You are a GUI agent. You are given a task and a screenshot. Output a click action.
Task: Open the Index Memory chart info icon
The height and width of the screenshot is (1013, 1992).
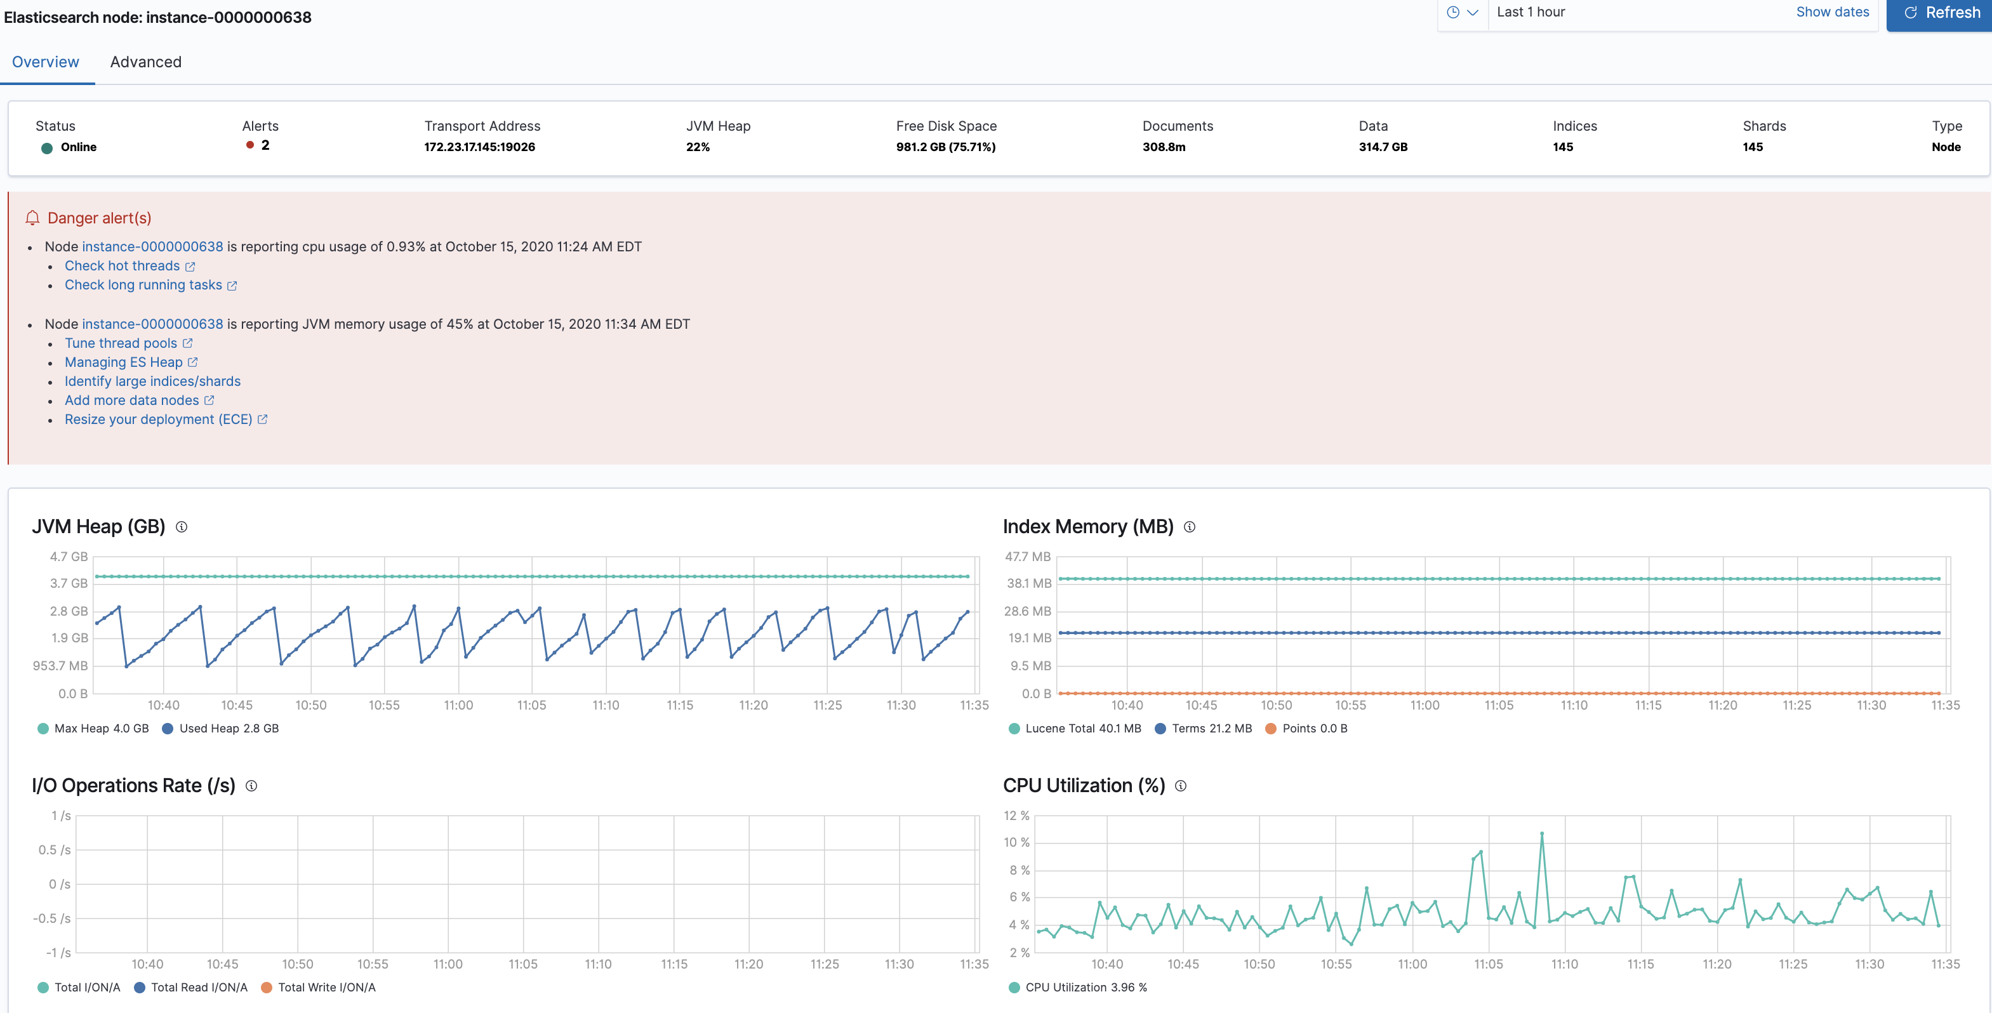tap(1190, 527)
